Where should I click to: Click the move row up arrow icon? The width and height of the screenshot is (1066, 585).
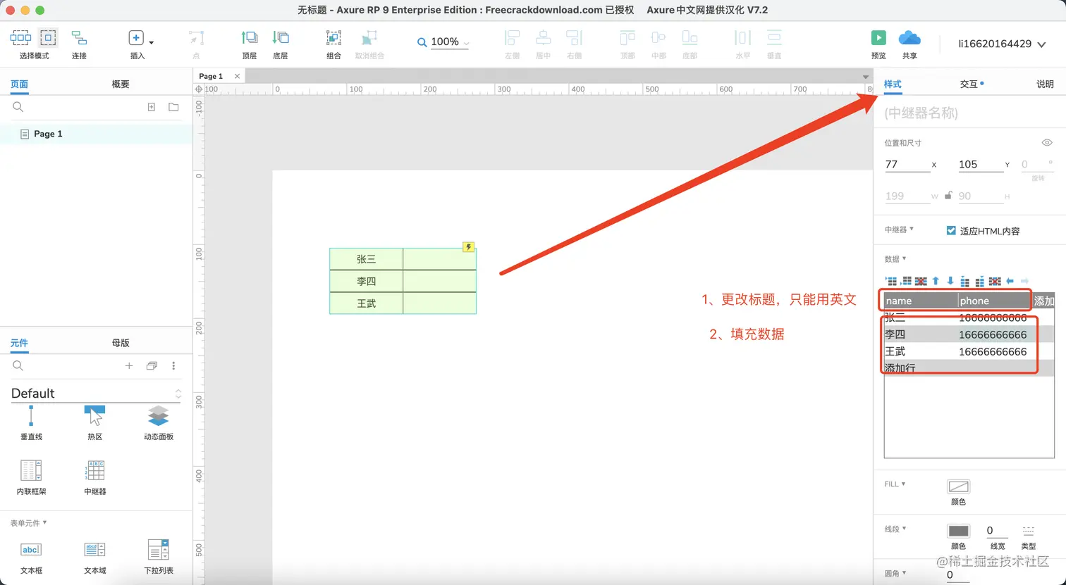(936, 281)
